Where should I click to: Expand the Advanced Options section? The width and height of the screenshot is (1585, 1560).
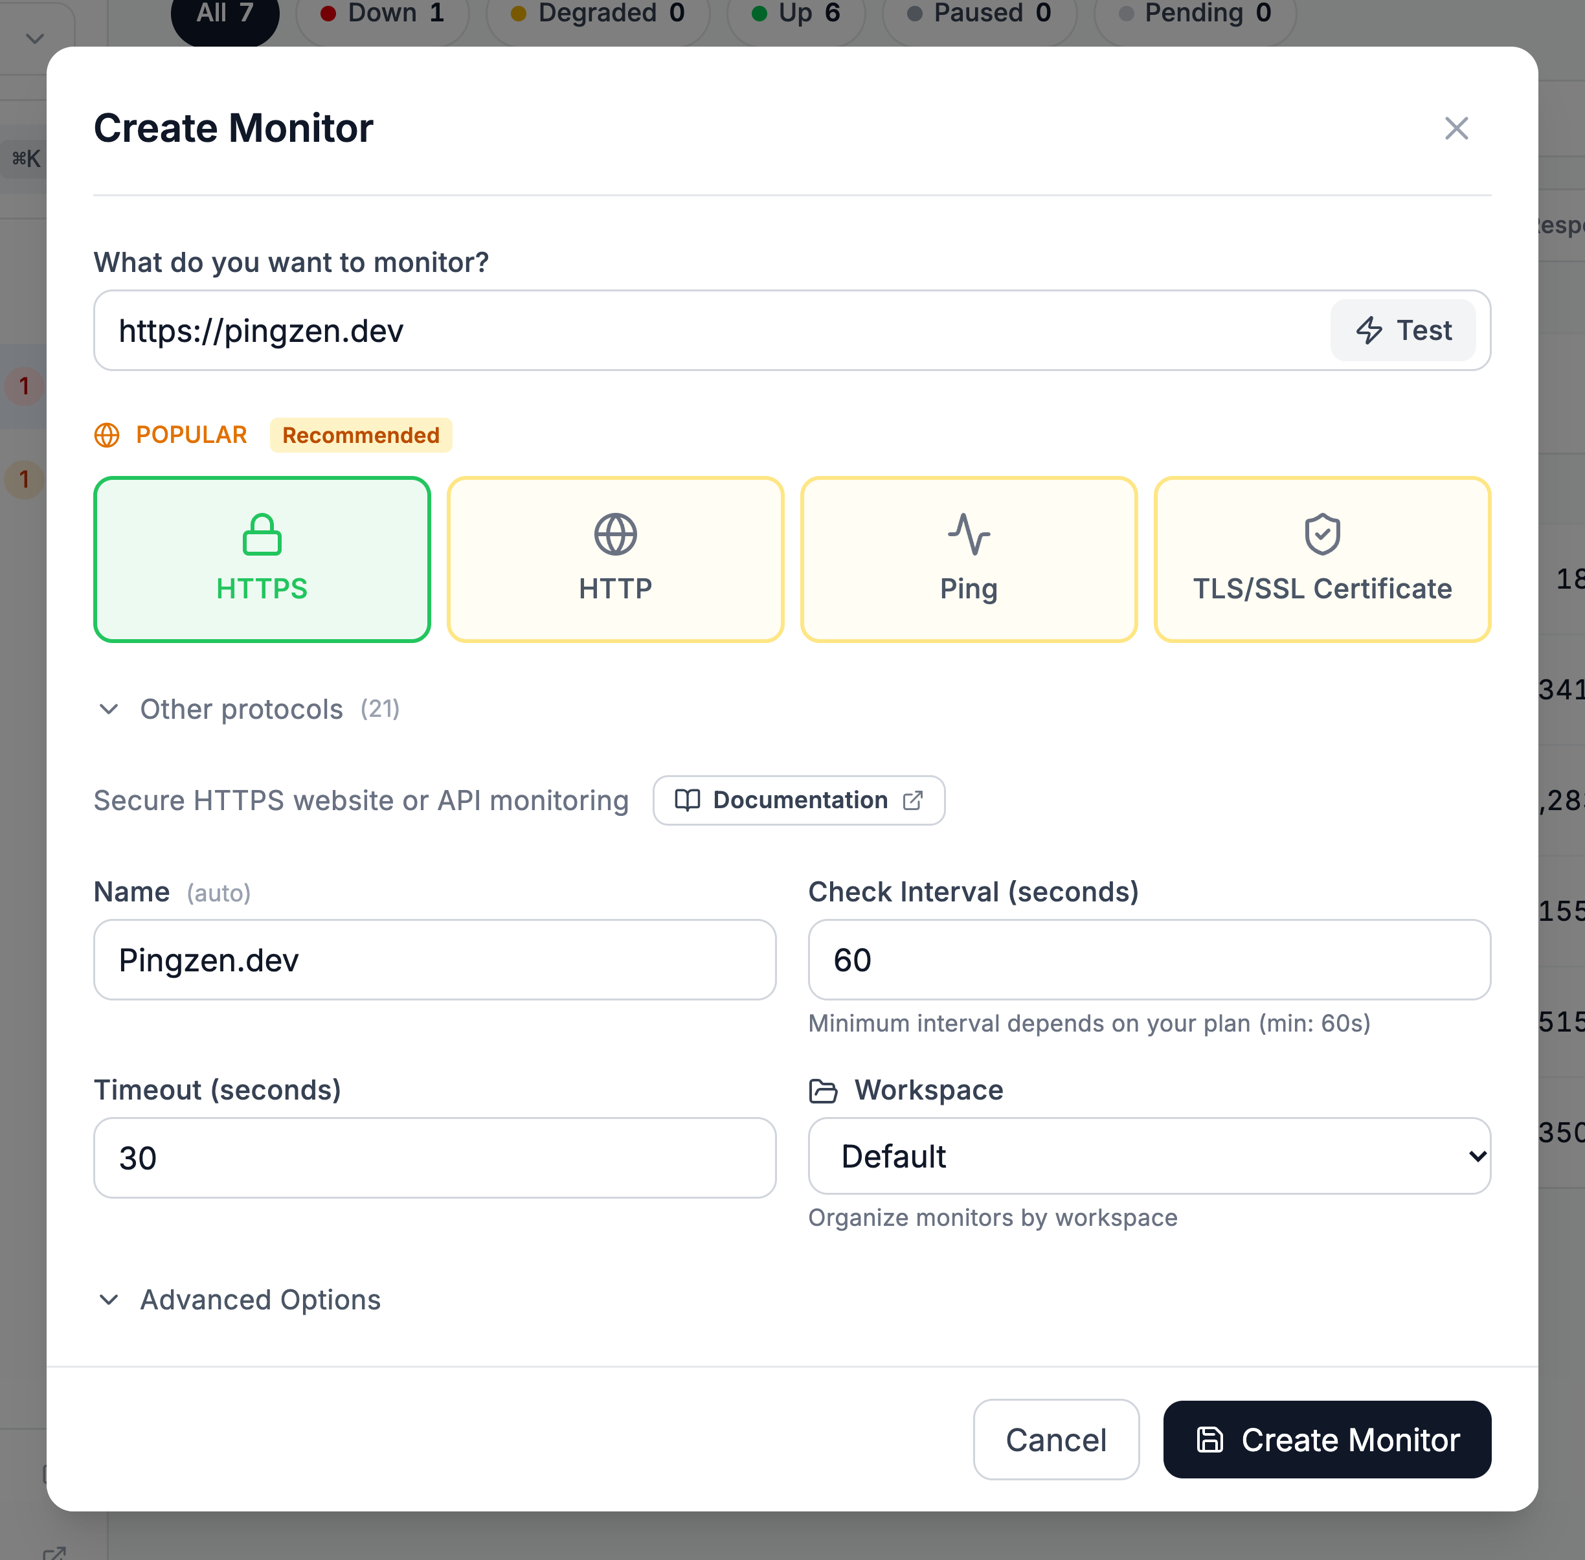[238, 1300]
